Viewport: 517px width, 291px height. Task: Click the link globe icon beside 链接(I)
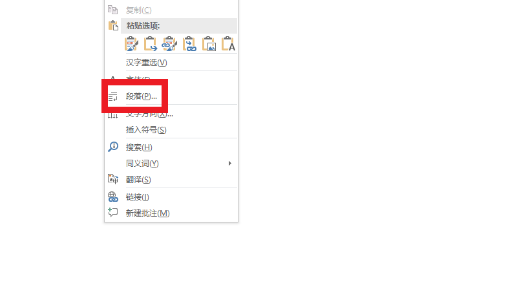point(112,197)
